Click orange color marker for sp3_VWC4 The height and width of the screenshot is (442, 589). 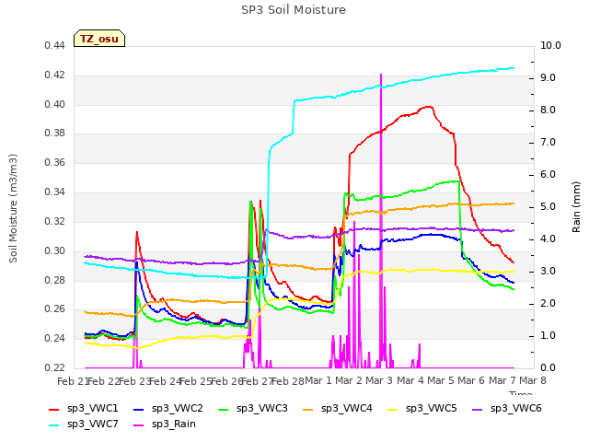tap(307, 409)
